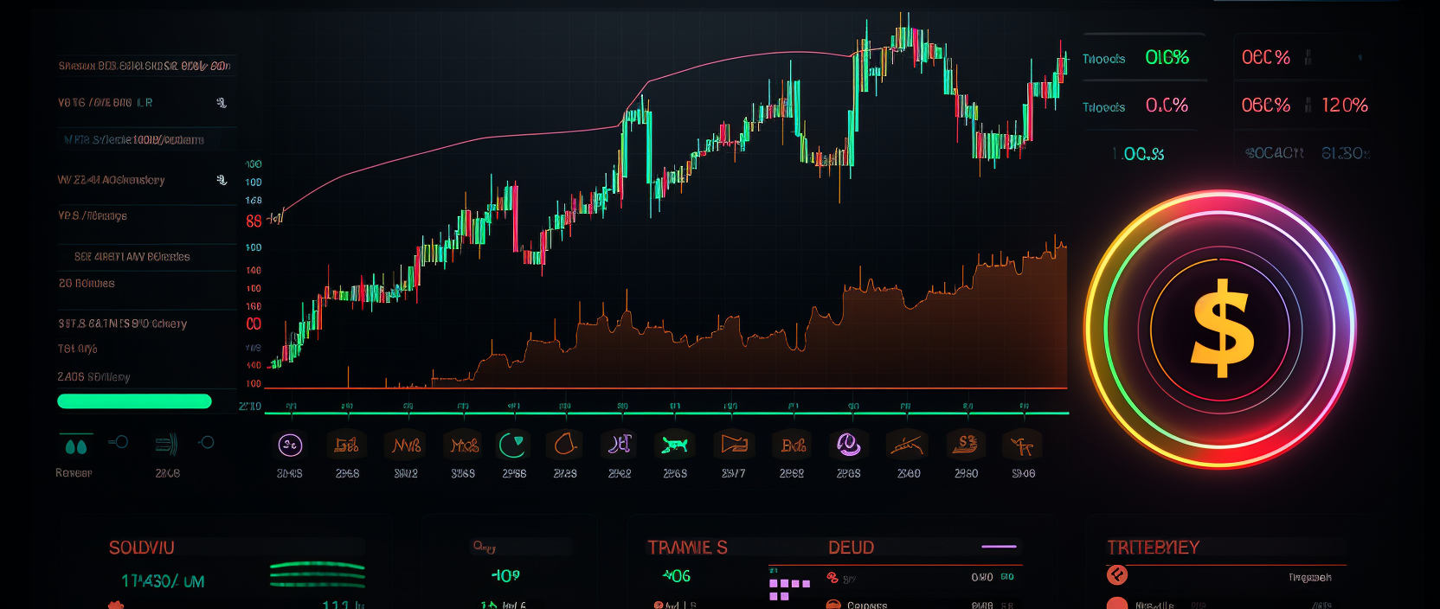Toggle the small switch right of the droplets icon
Screen dimensions: 1440x609
tap(119, 442)
